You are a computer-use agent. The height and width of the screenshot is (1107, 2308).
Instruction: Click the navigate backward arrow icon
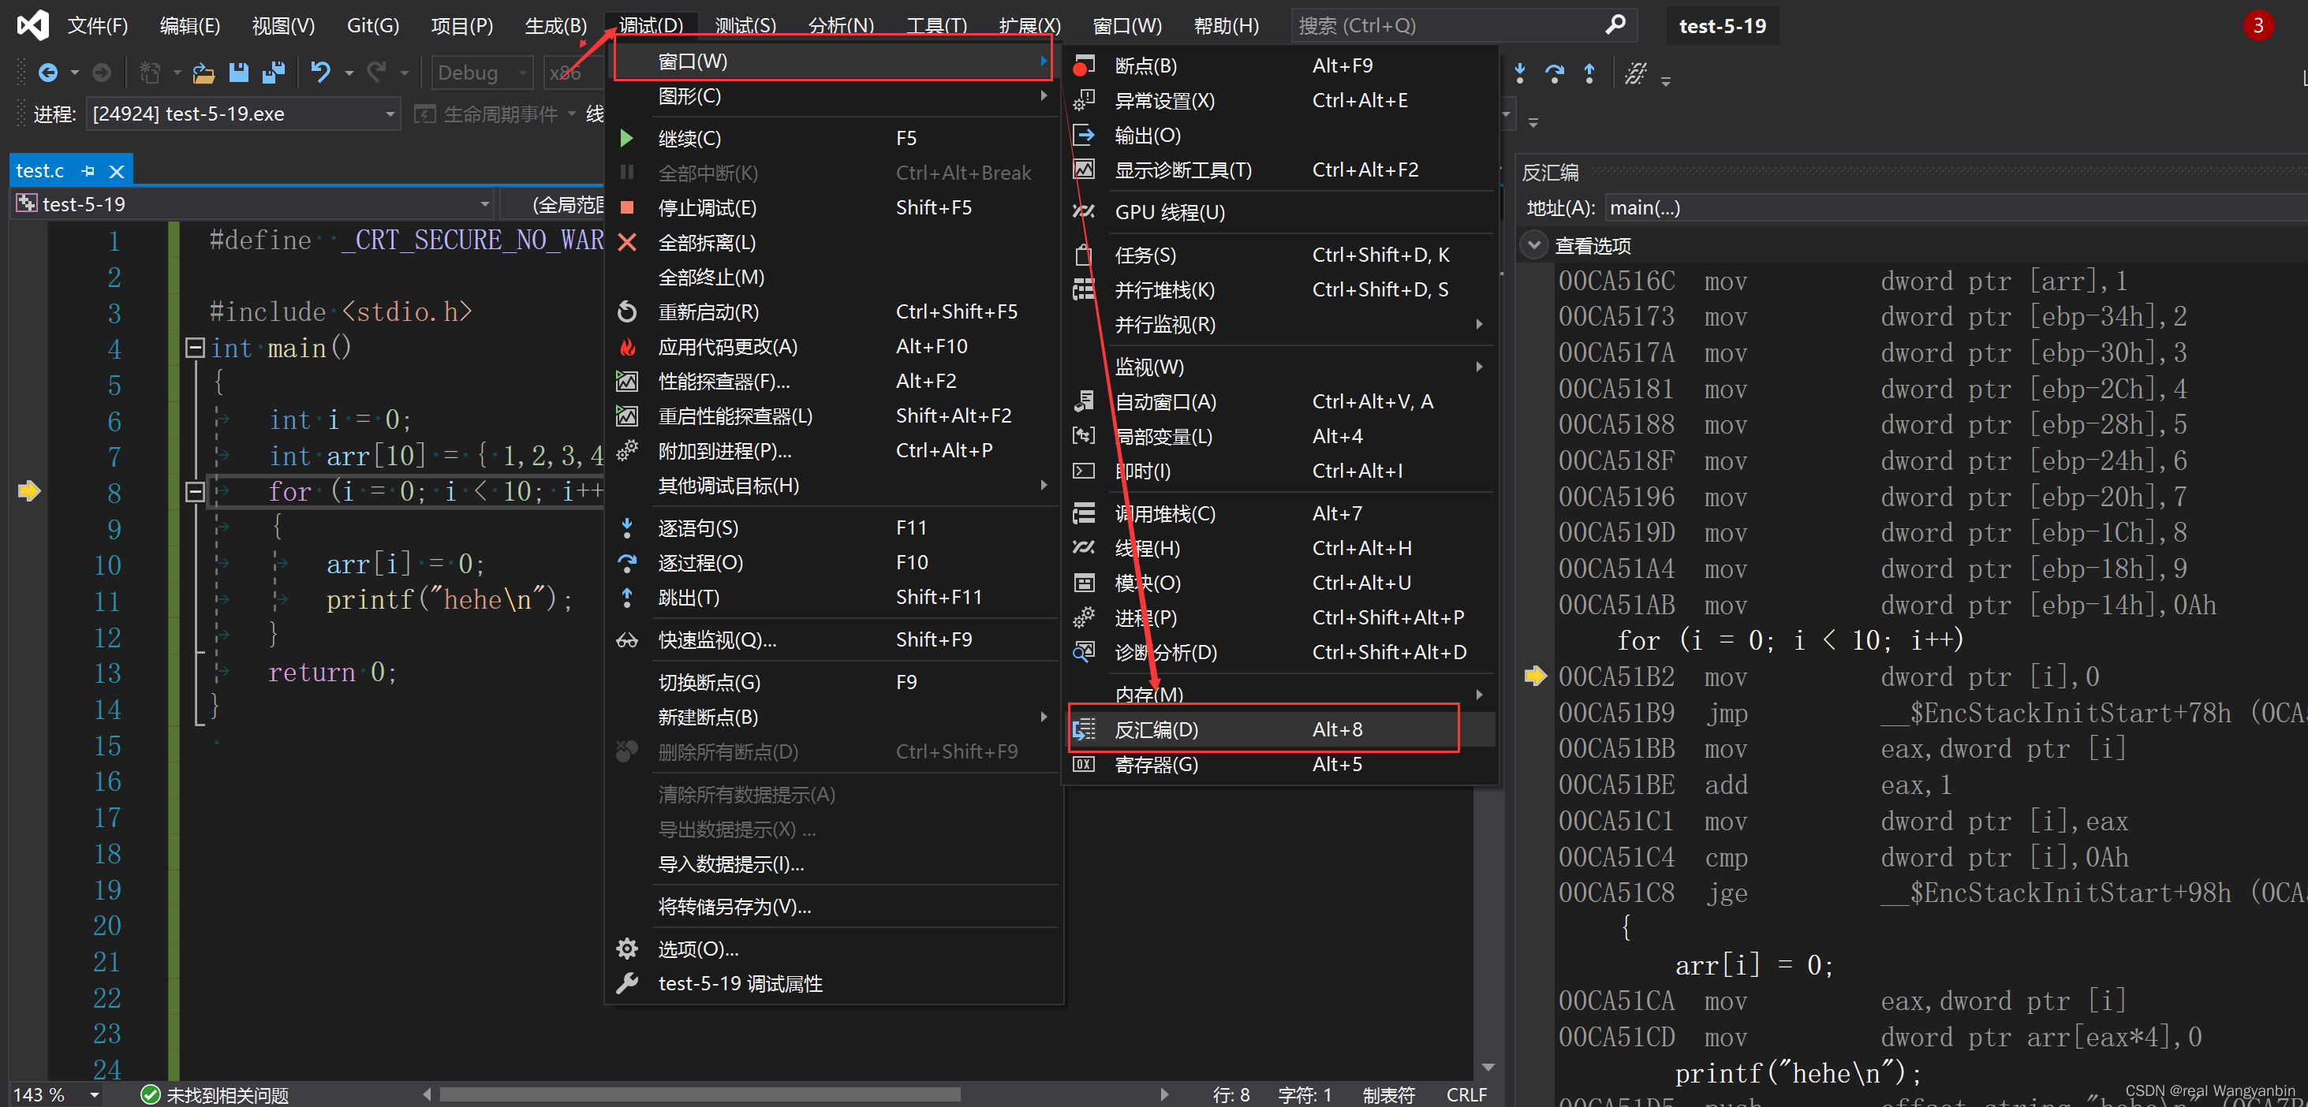tap(47, 73)
